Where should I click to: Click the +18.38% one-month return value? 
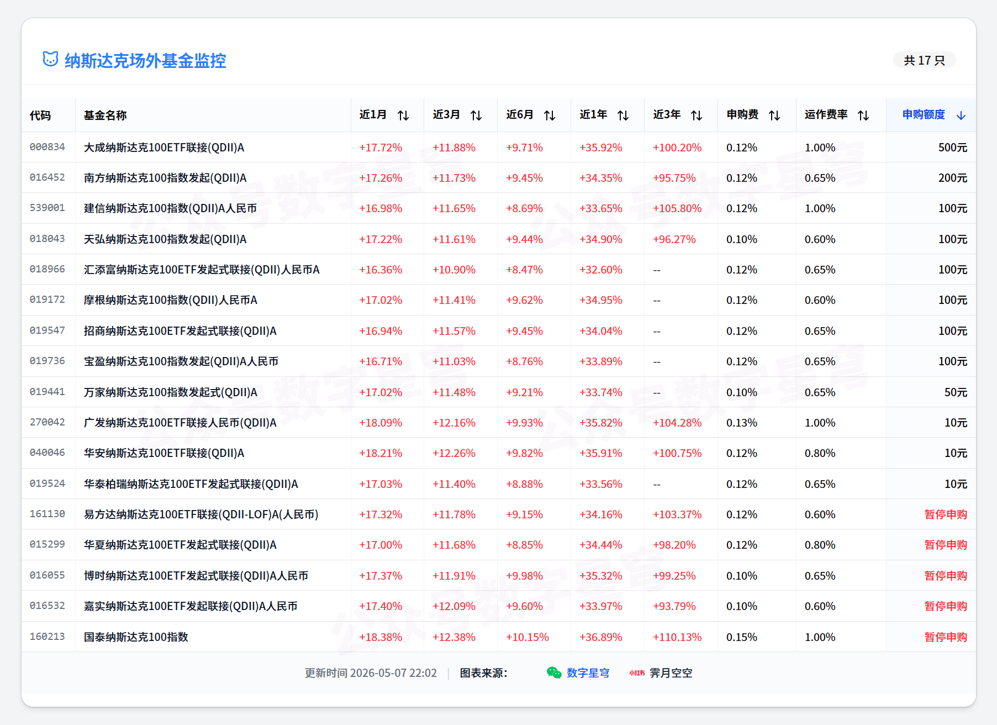tap(381, 637)
